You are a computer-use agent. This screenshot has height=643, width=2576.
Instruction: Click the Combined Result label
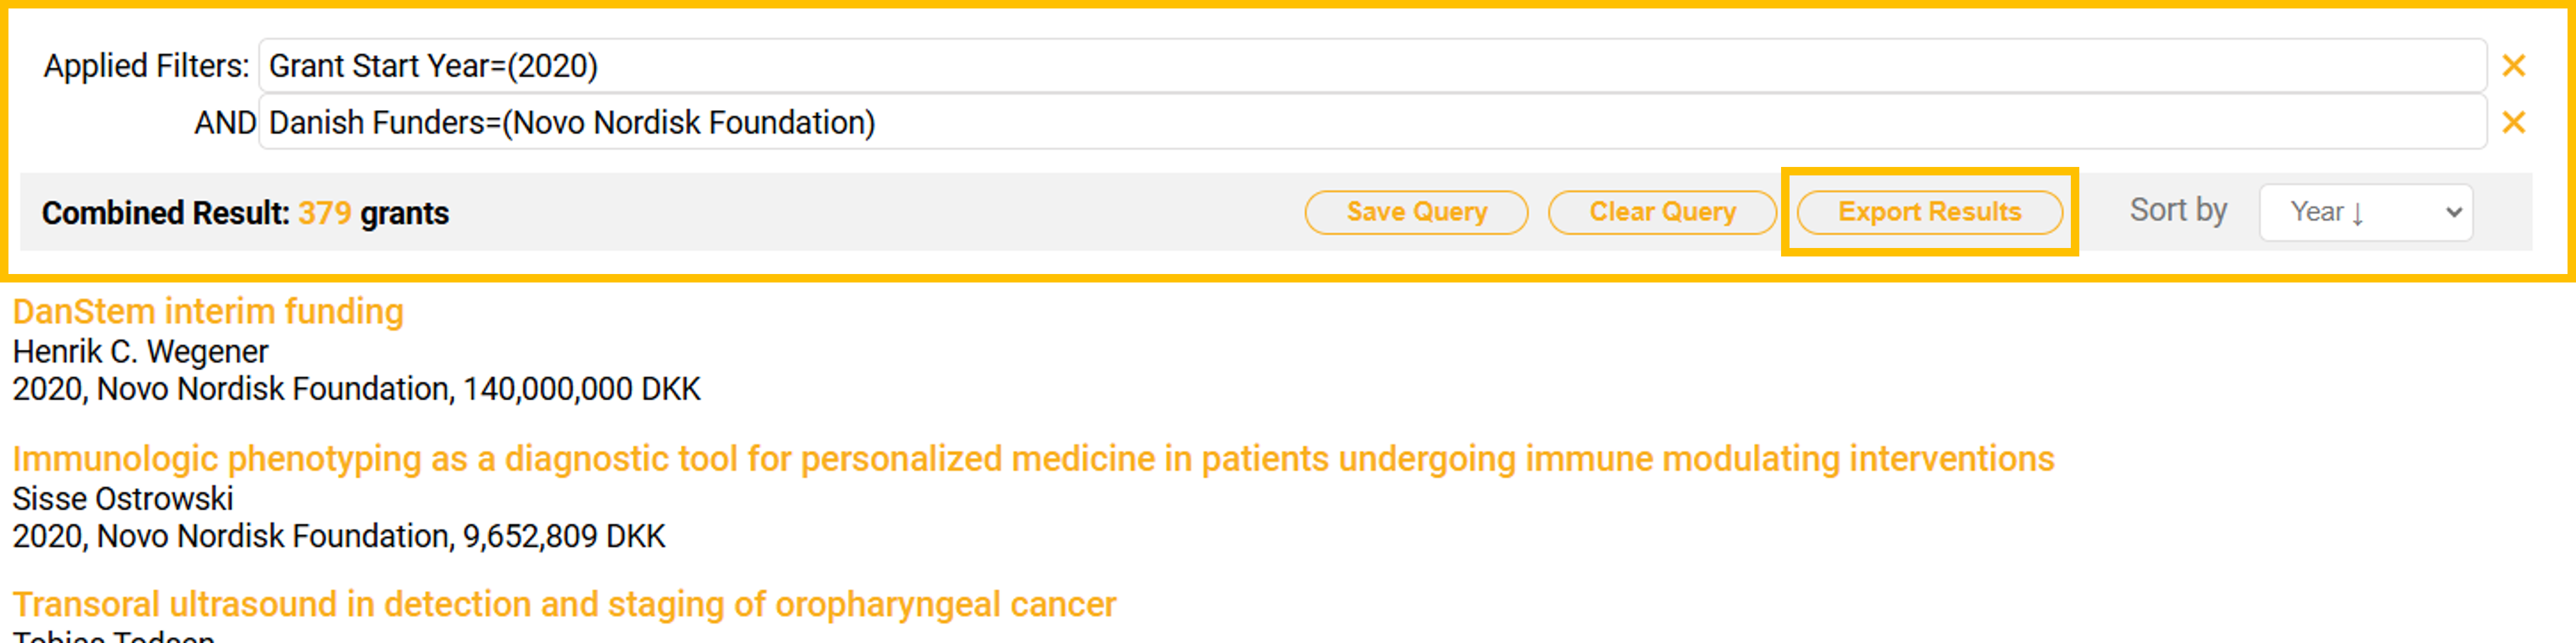click(165, 213)
